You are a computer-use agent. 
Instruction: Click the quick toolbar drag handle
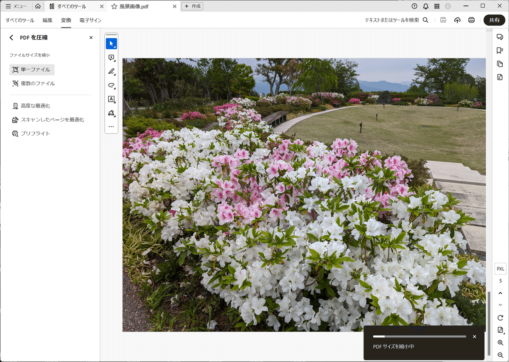(x=111, y=35)
